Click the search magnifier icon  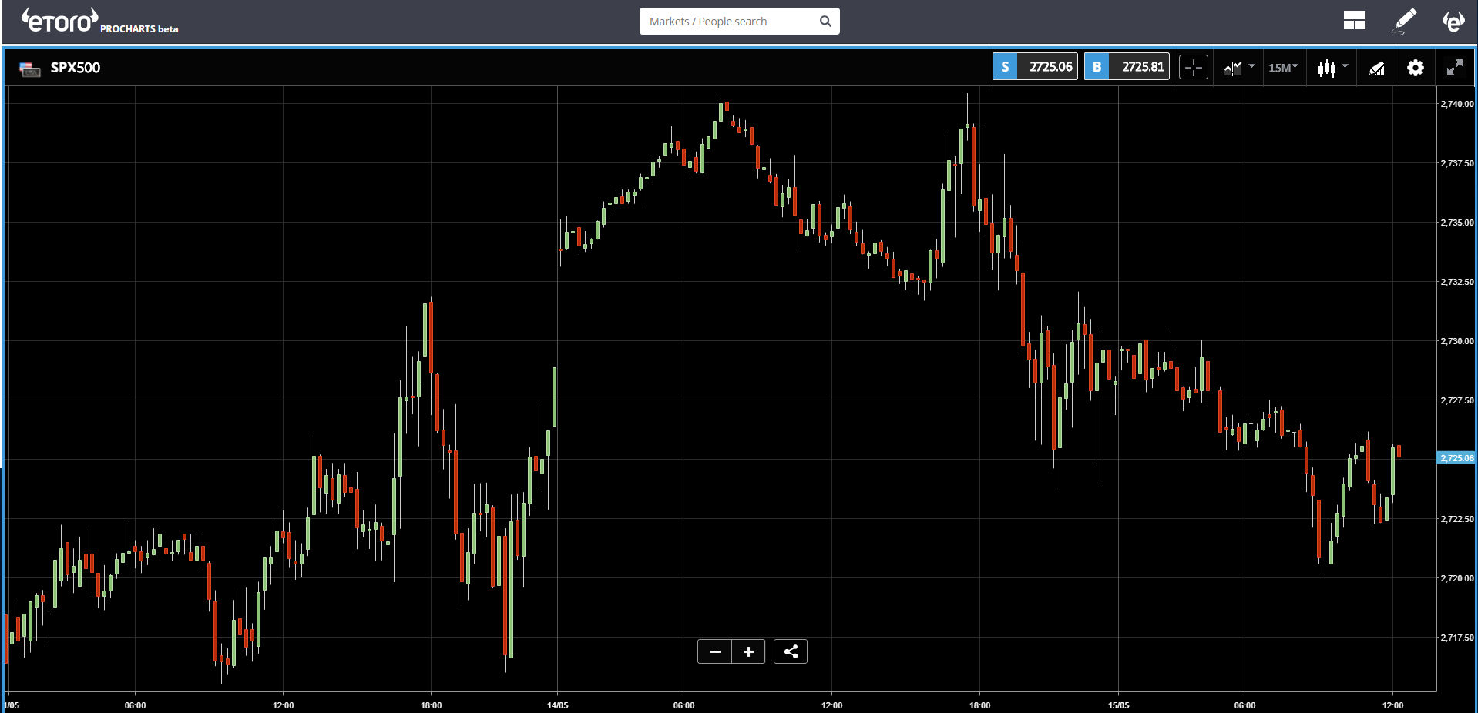click(x=825, y=22)
